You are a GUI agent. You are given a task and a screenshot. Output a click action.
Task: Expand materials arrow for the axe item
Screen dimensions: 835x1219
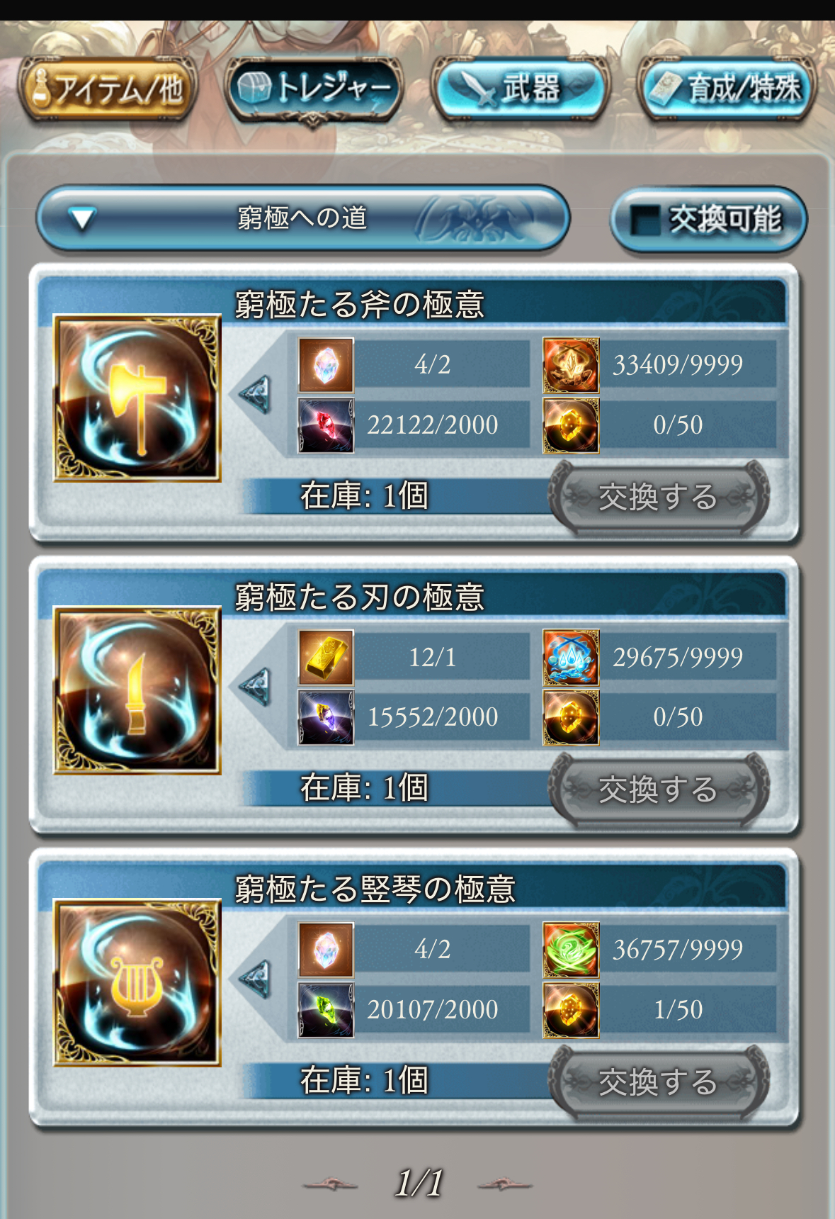[256, 395]
